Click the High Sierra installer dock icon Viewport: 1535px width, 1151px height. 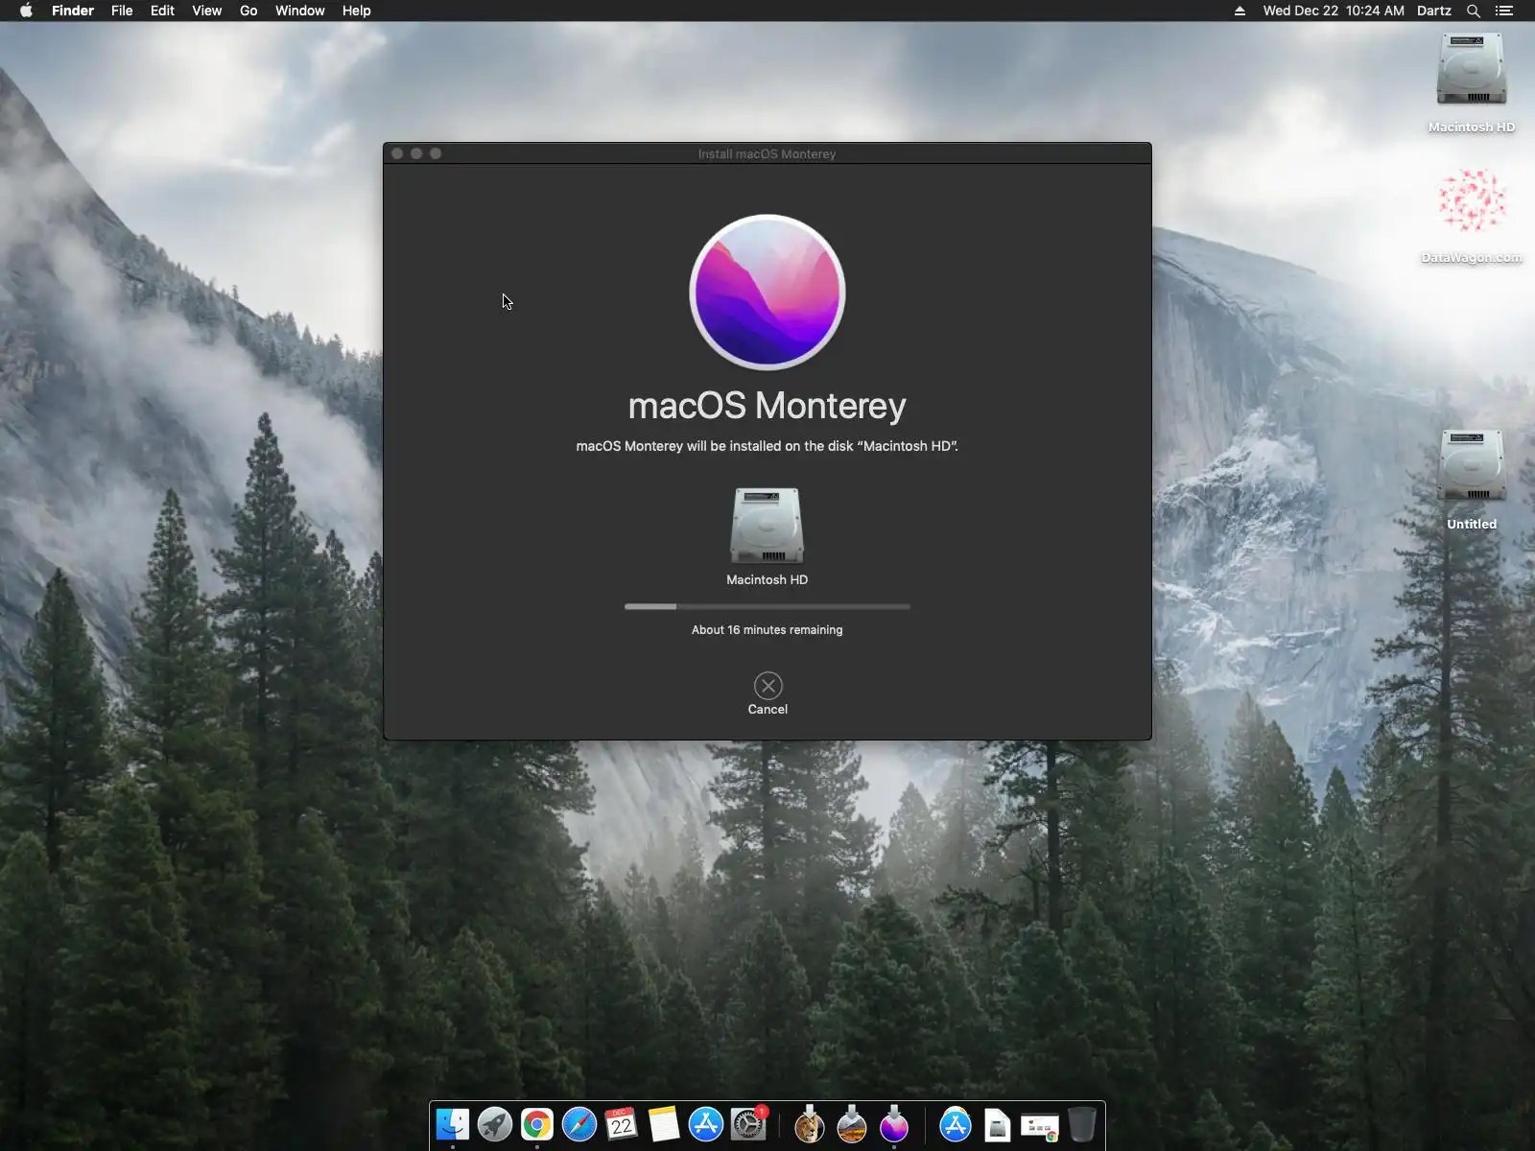pos(852,1124)
